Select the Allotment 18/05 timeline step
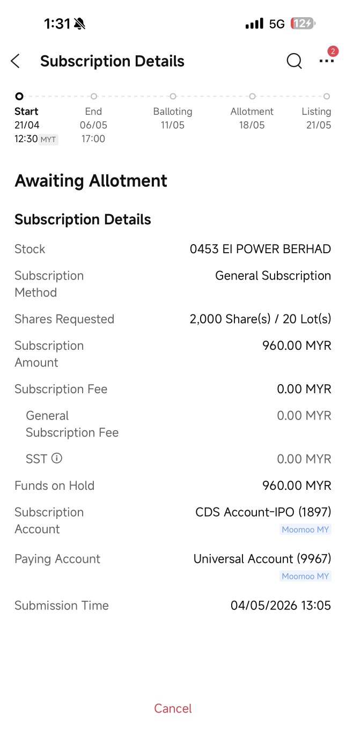This screenshot has width=346, height=750. (252, 111)
